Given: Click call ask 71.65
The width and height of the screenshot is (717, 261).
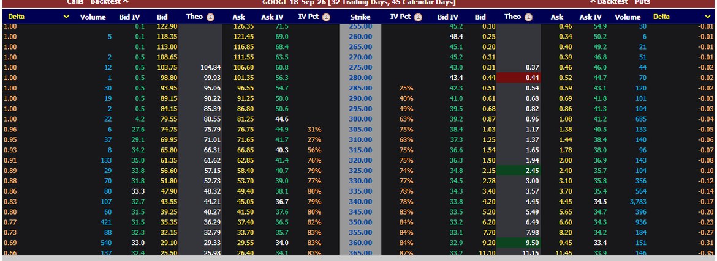Looking at the screenshot, I should (x=245, y=139).
